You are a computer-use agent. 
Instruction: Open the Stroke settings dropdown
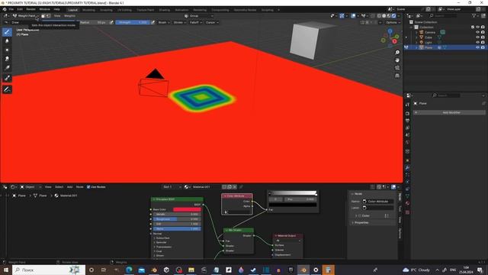[179, 22]
